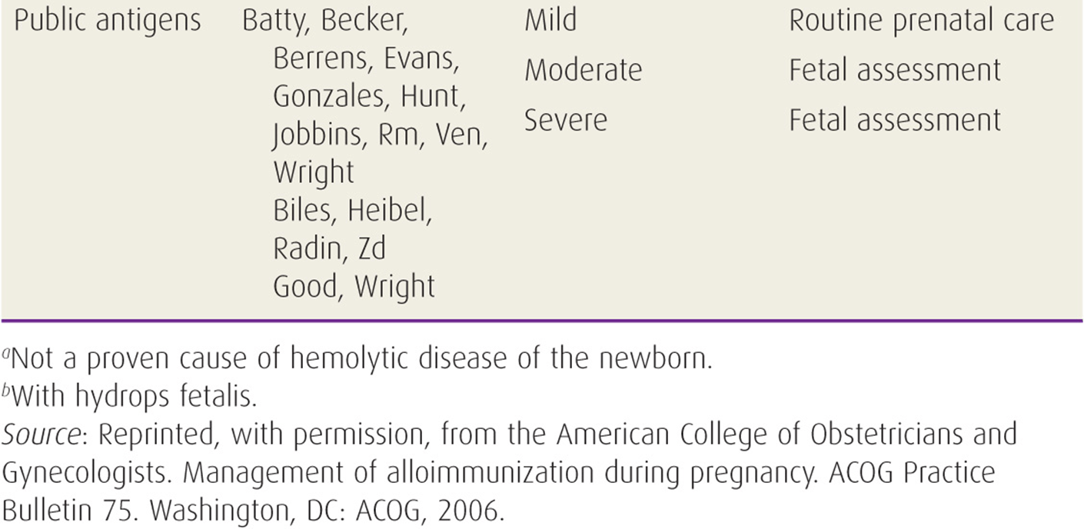1084x529 pixels.
Task: Click the 'Public antigens' row label
Action: pyautogui.click(x=108, y=22)
